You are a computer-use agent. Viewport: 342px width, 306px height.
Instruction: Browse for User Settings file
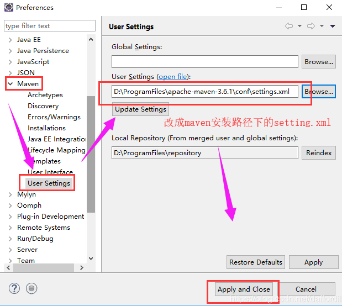[x=319, y=92]
